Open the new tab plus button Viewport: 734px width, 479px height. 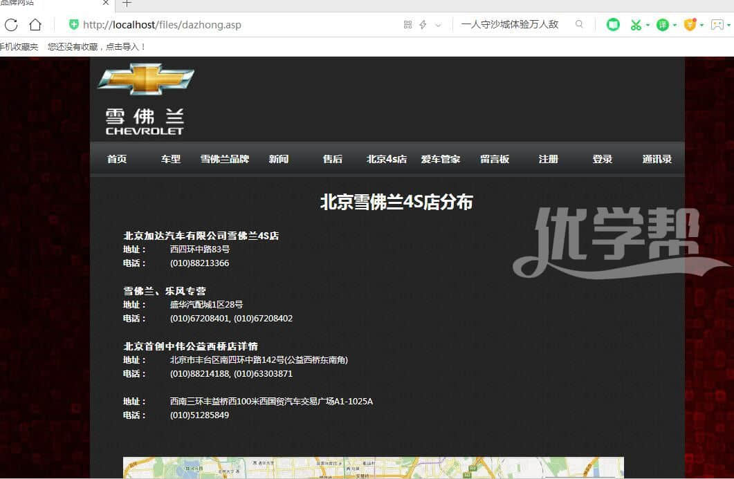[127, 3]
